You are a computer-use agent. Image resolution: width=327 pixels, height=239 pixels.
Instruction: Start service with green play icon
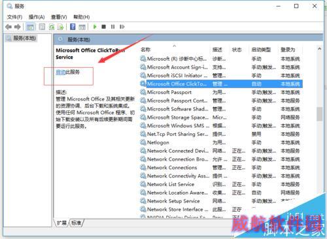[95, 27]
